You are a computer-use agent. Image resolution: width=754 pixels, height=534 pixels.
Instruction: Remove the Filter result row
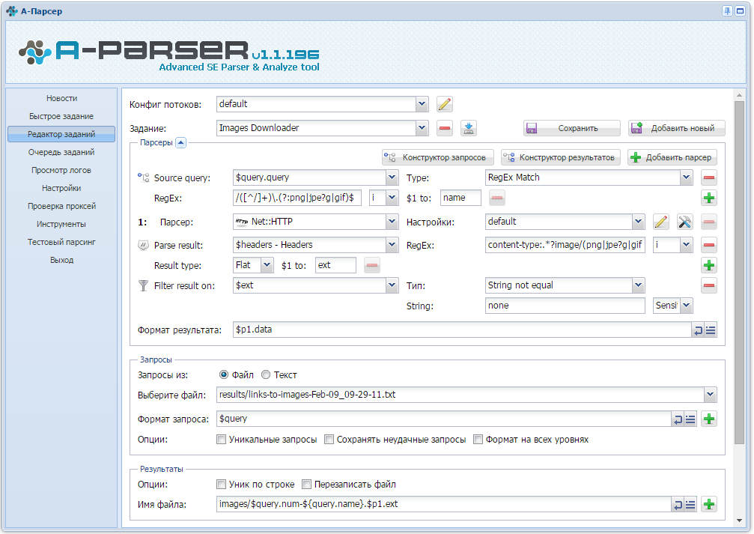(709, 285)
